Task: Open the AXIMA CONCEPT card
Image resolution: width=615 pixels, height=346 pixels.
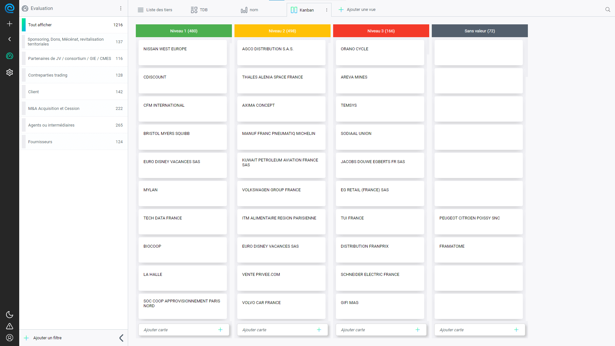Action: [x=281, y=109]
